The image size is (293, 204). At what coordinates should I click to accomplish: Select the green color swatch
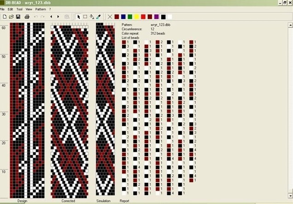(x=130, y=17)
